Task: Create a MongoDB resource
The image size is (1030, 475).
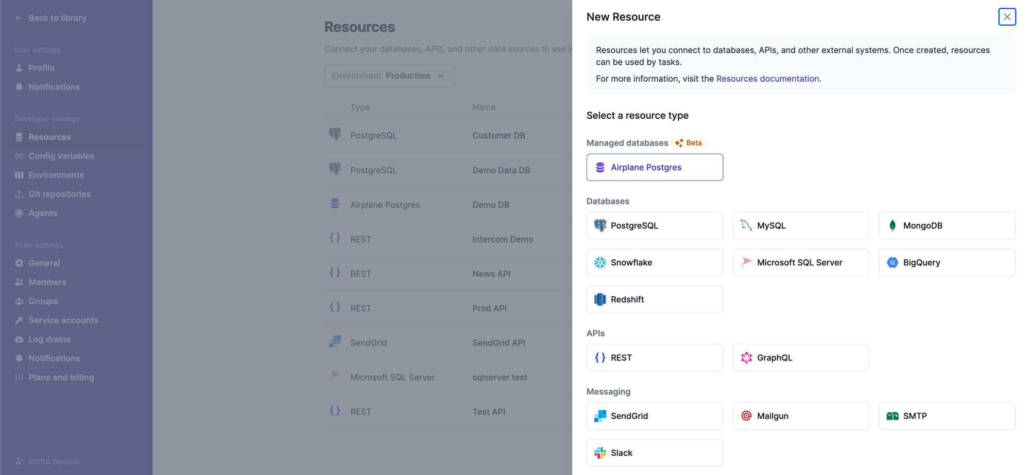Action: click(947, 225)
